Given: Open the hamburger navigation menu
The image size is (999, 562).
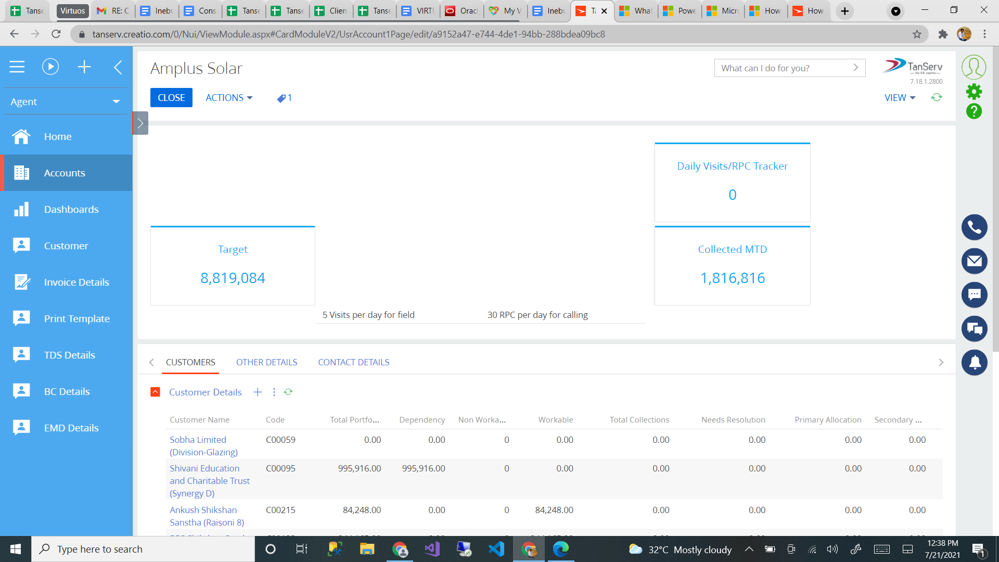Looking at the screenshot, I should [x=17, y=67].
